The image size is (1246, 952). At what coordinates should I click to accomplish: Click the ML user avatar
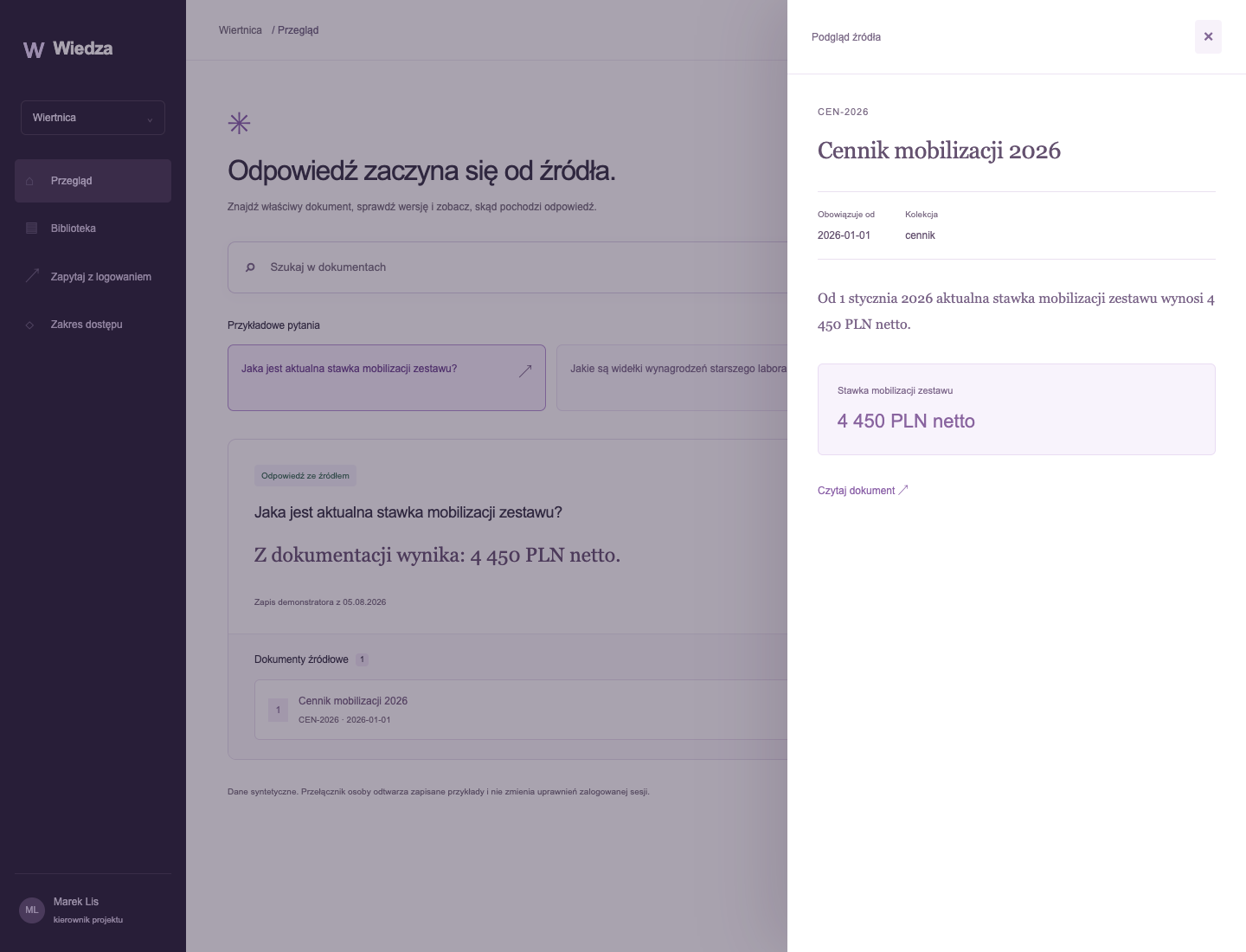click(x=32, y=910)
